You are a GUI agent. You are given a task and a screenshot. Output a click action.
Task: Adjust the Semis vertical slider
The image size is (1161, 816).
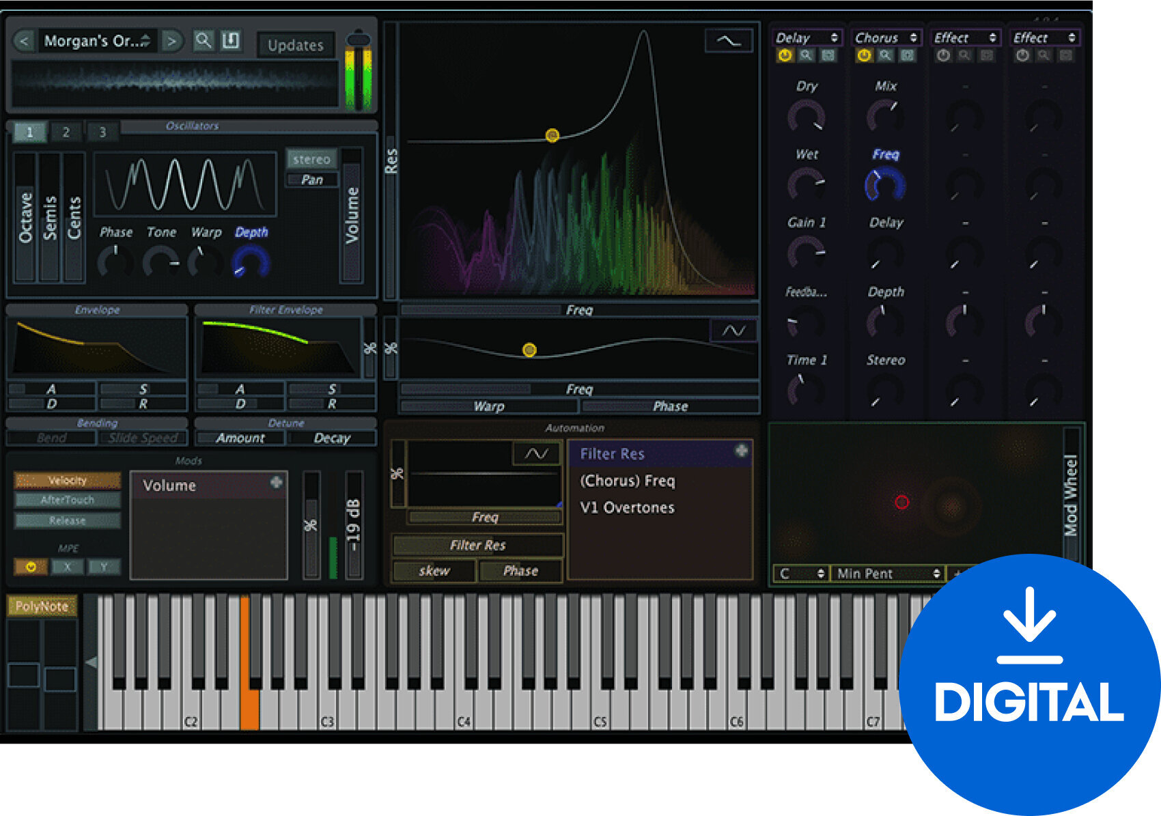point(50,216)
